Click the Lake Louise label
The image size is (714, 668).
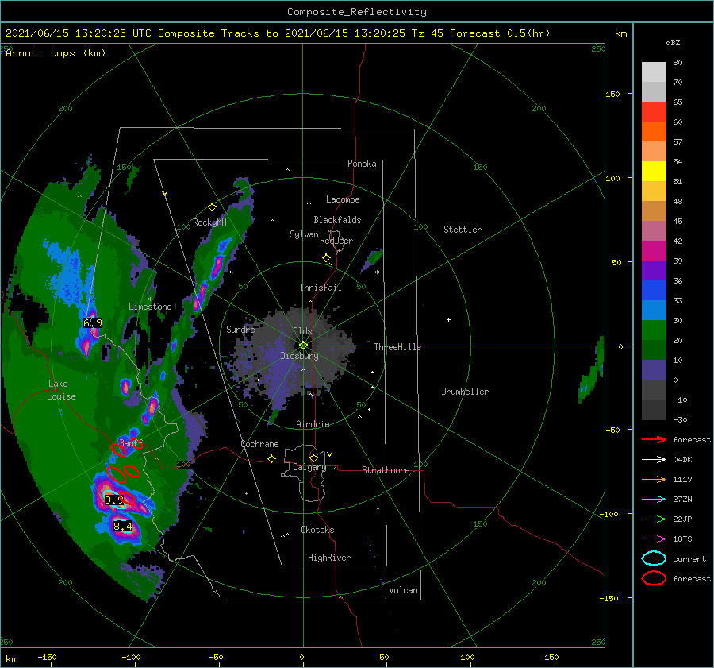click(61, 390)
